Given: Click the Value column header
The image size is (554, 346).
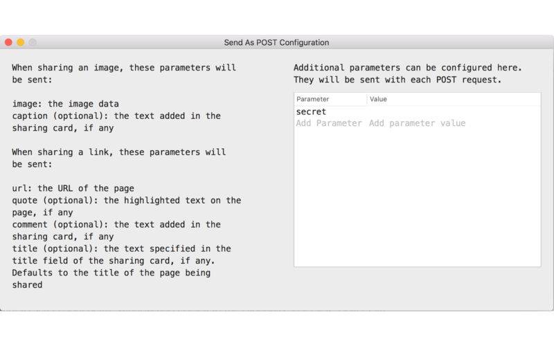Looking at the screenshot, I should pos(454,99).
